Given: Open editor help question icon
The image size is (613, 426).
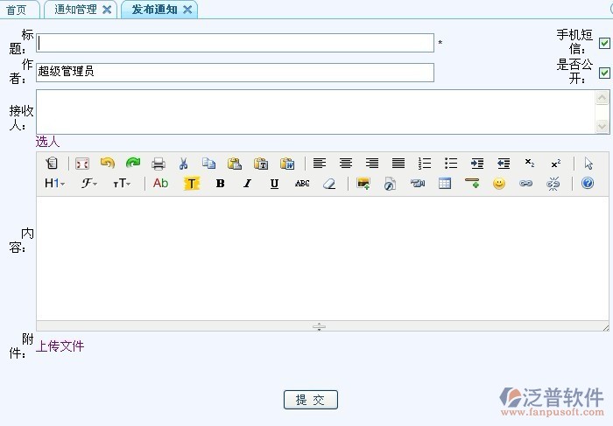Looking at the screenshot, I should point(588,183).
